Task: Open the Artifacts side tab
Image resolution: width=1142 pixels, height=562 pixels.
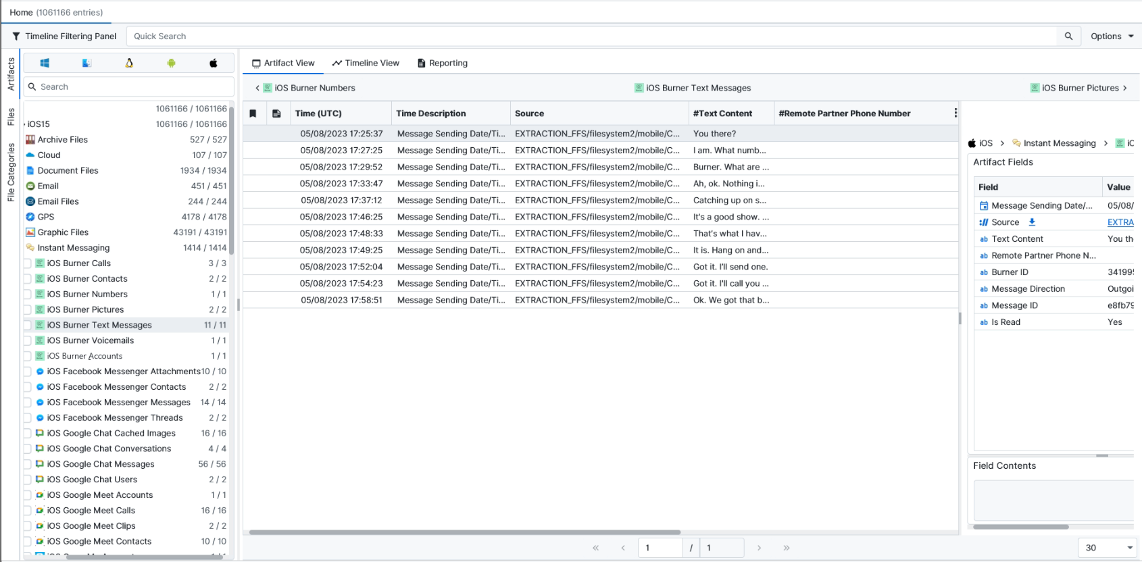Action: tap(11, 74)
